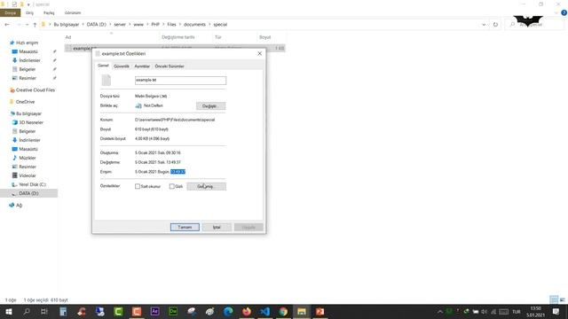Cancel the properties dialog with İptal
568x319 pixels.
click(x=217, y=227)
